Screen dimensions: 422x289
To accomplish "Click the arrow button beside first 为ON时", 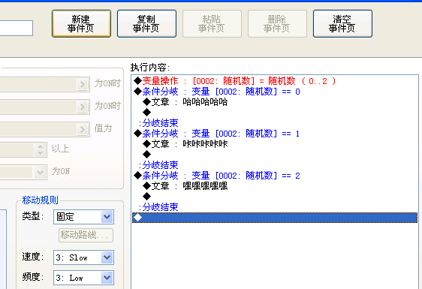I will coord(83,84).
